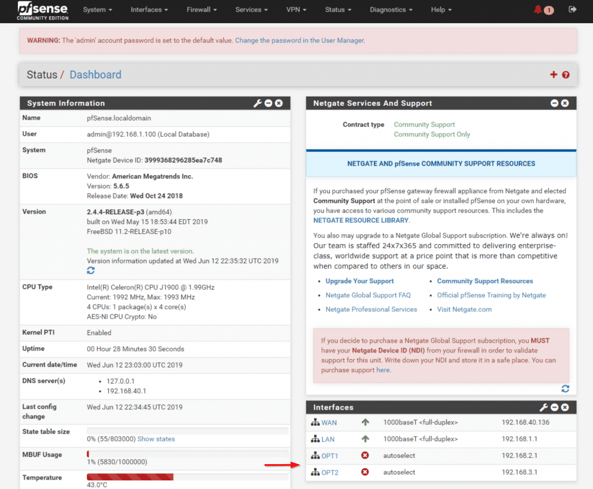Select DNS server entry 192.168.40.1
Screen dimensions: 593x489
[126, 391]
